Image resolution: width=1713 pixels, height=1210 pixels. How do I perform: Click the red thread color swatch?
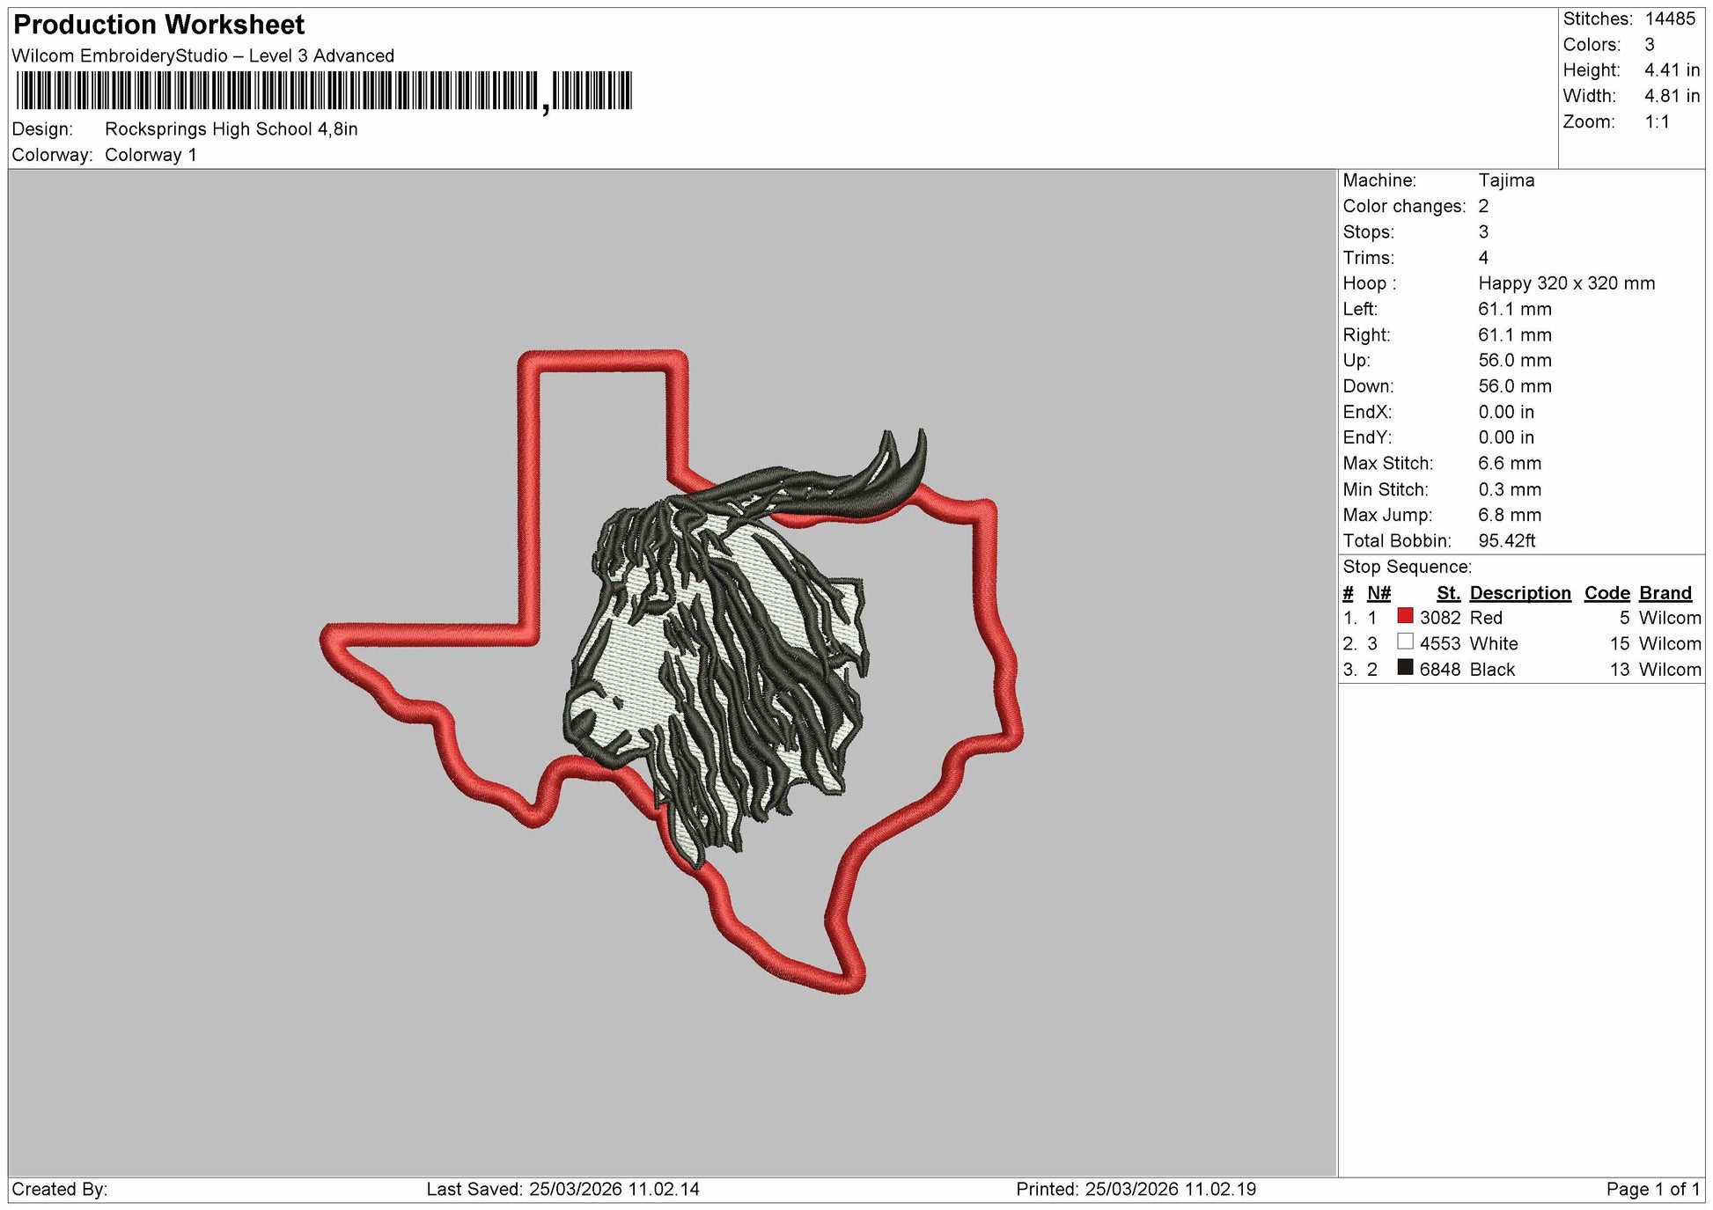1405,616
